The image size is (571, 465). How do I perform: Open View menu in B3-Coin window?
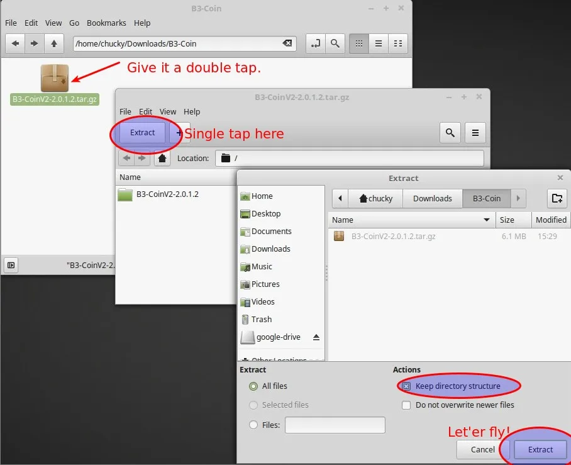coord(53,23)
